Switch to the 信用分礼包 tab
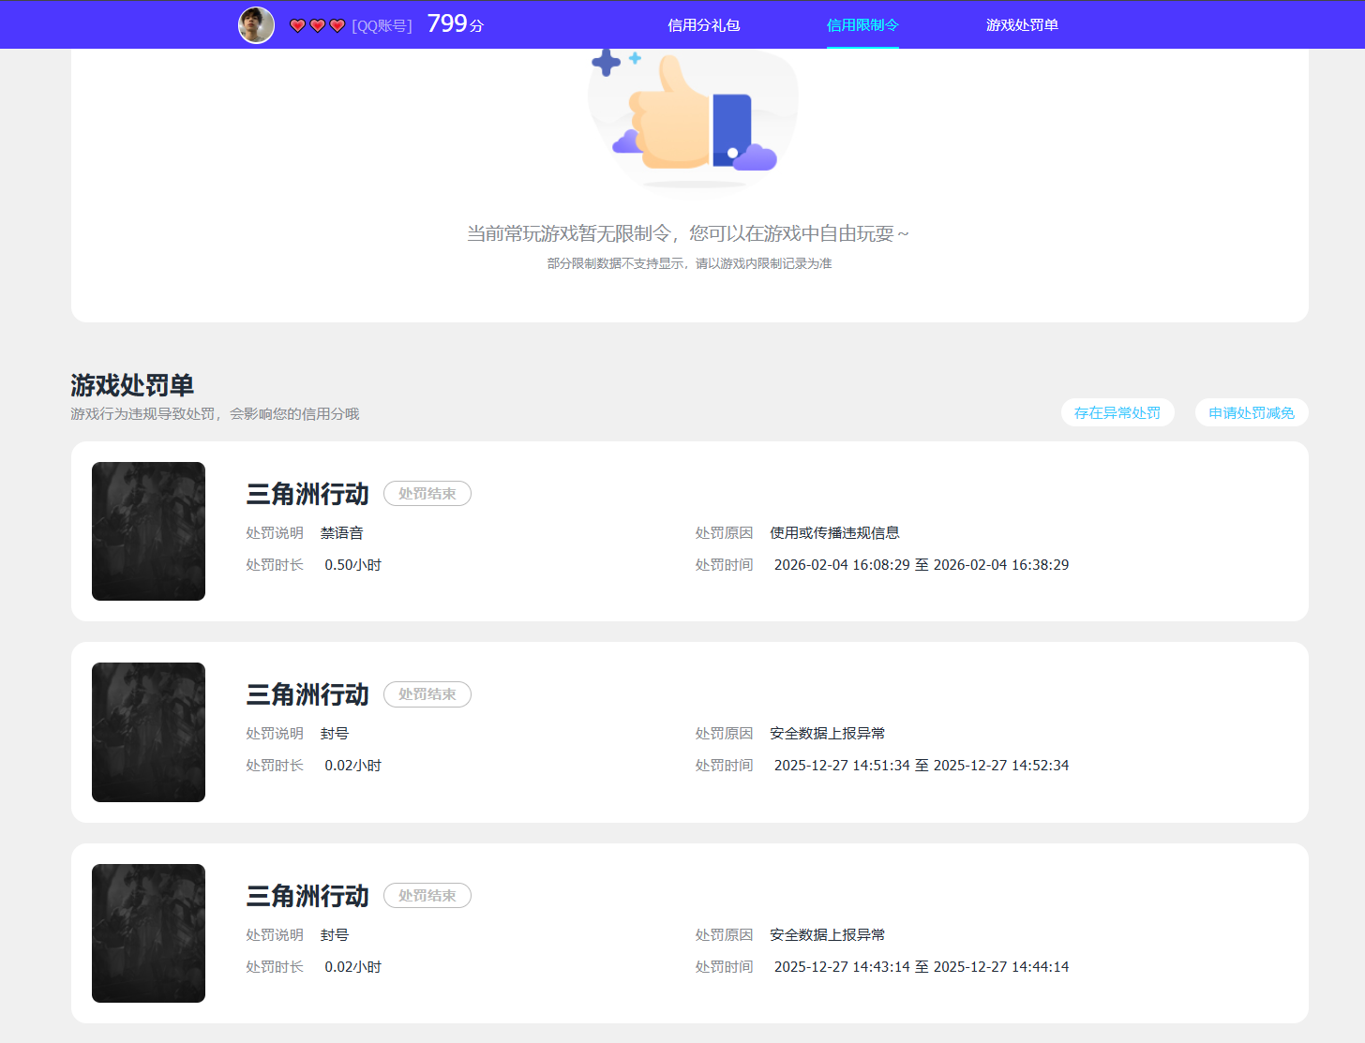 click(x=702, y=24)
